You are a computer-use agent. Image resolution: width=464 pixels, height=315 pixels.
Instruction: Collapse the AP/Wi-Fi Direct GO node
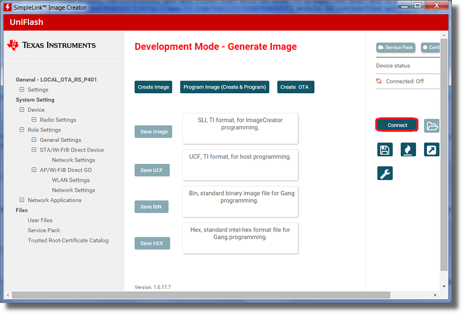(34, 170)
